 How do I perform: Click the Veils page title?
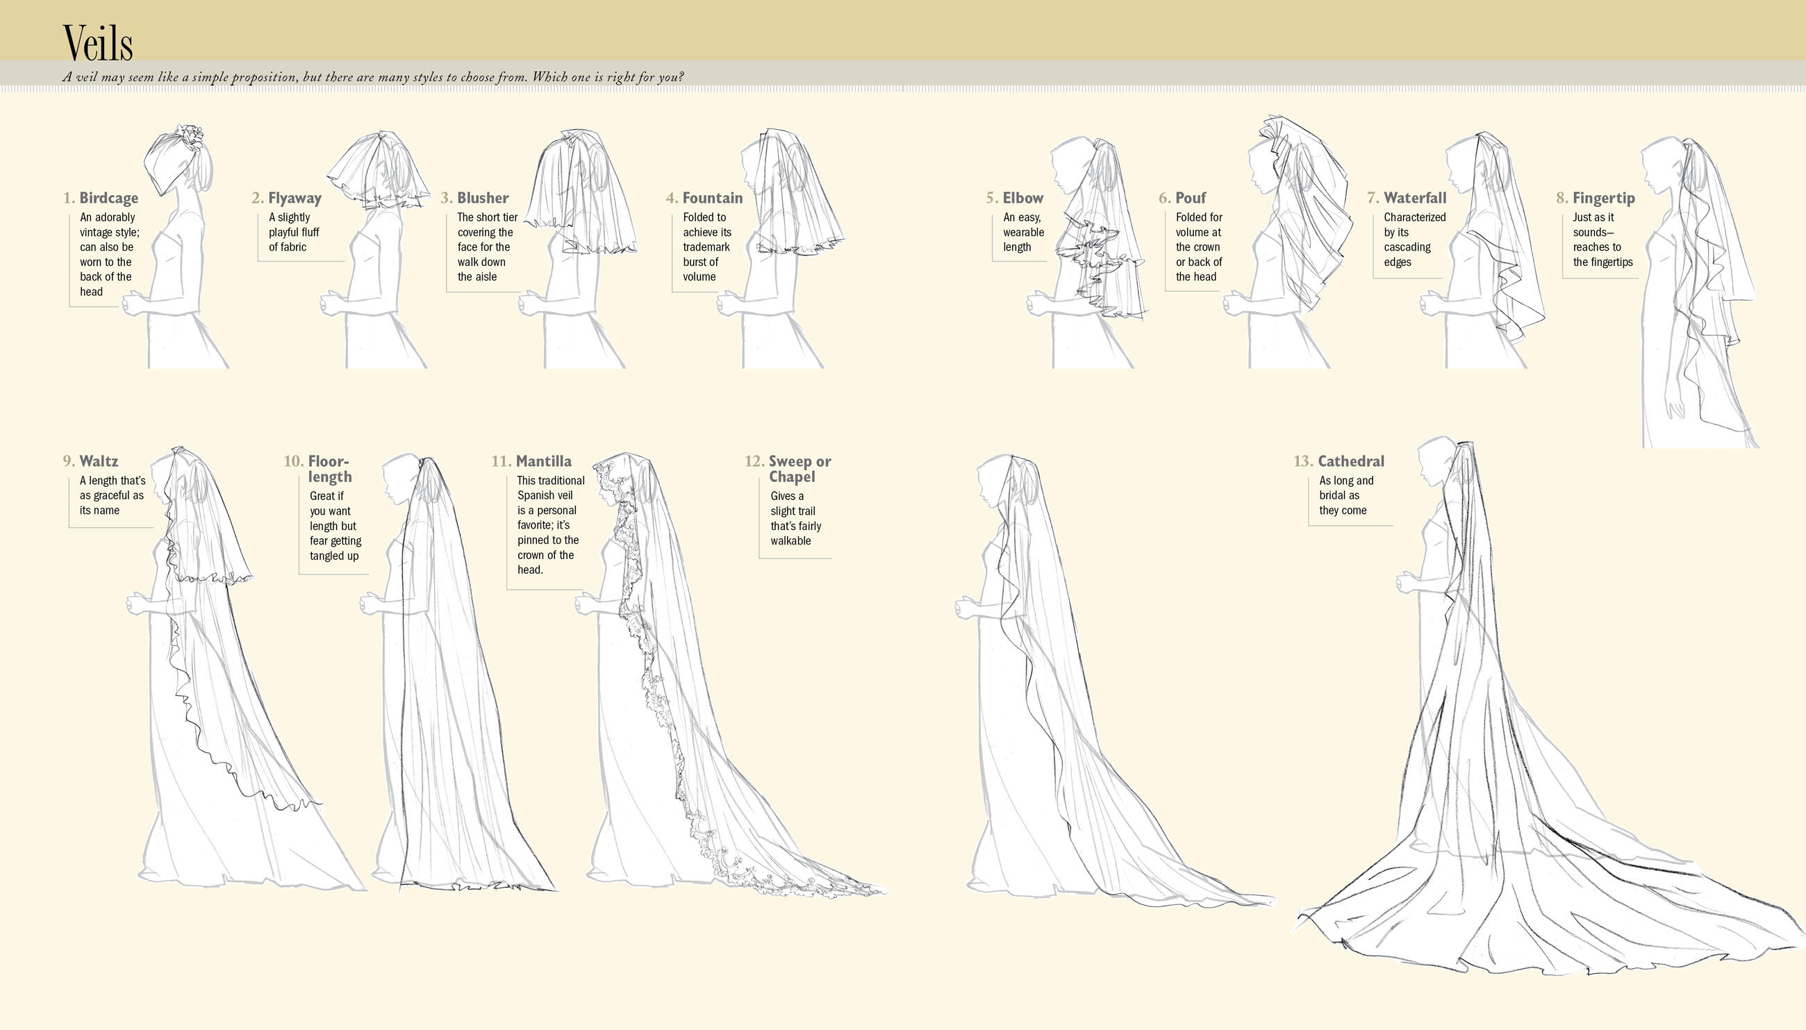click(x=98, y=42)
